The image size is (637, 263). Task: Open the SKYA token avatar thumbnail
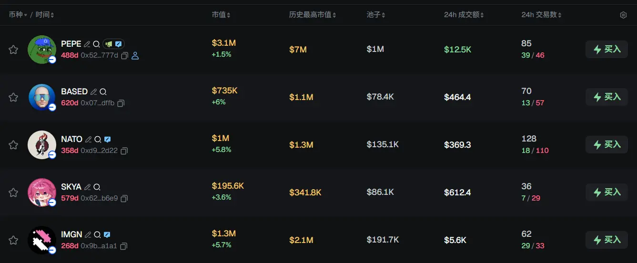42,192
